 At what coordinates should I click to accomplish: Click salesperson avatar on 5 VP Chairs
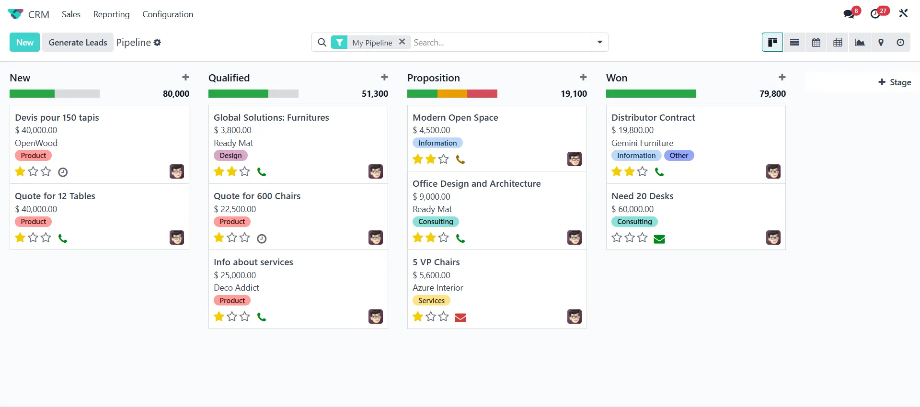575,317
